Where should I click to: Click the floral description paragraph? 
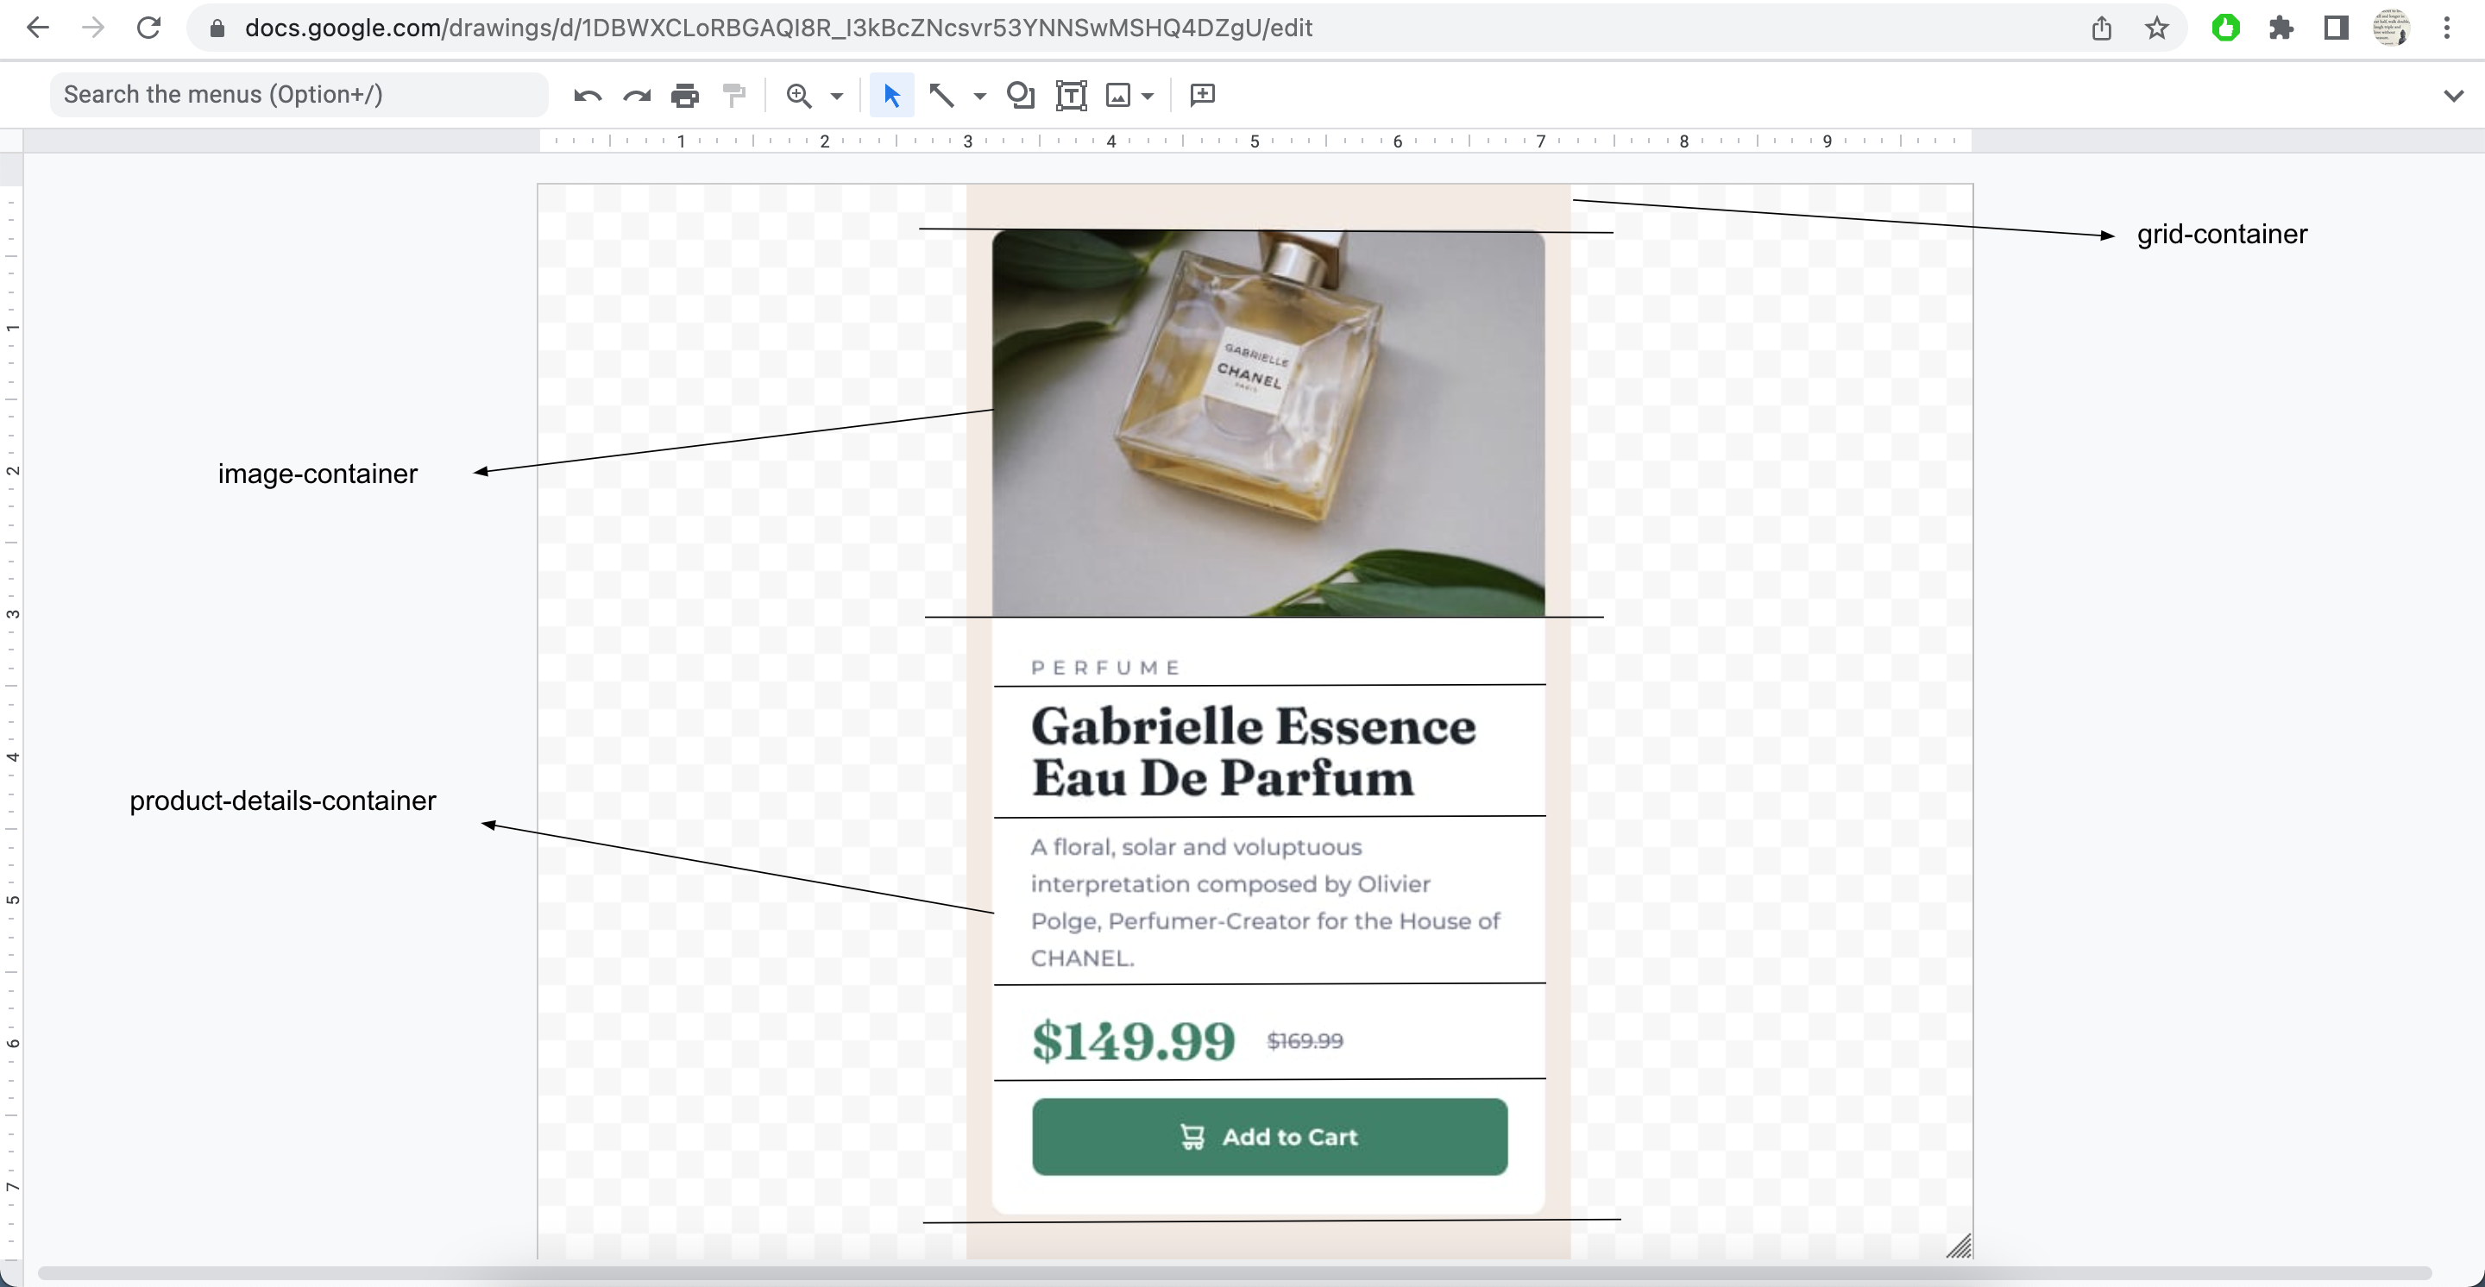pyautogui.click(x=1265, y=902)
